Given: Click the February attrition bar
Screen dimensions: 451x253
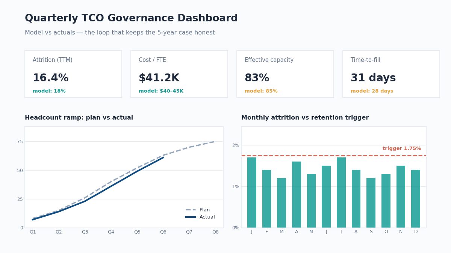Looking at the screenshot, I should [266, 199].
